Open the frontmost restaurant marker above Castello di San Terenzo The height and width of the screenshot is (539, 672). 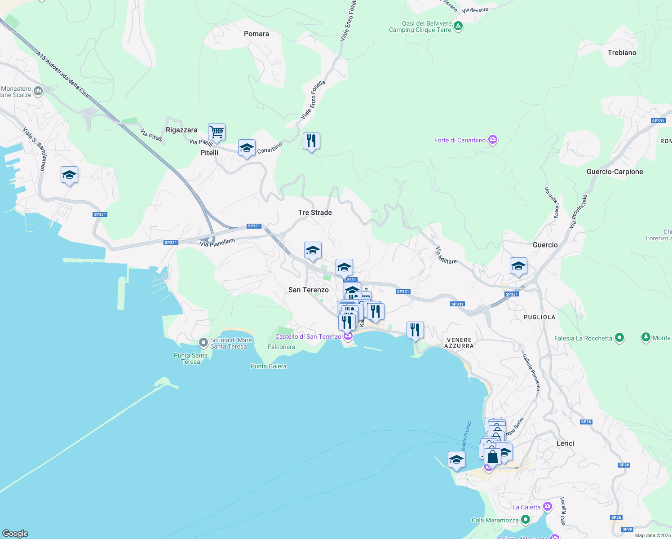pos(347,323)
